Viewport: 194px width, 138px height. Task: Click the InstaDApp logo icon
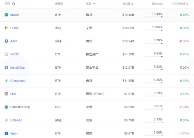pyautogui.click(x=6, y=68)
